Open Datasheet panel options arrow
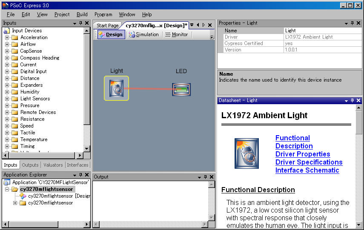364x230 pixels. coord(346,101)
